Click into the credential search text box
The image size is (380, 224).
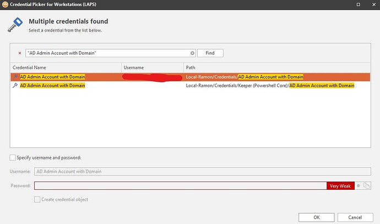pyautogui.click(x=107, y=53)
